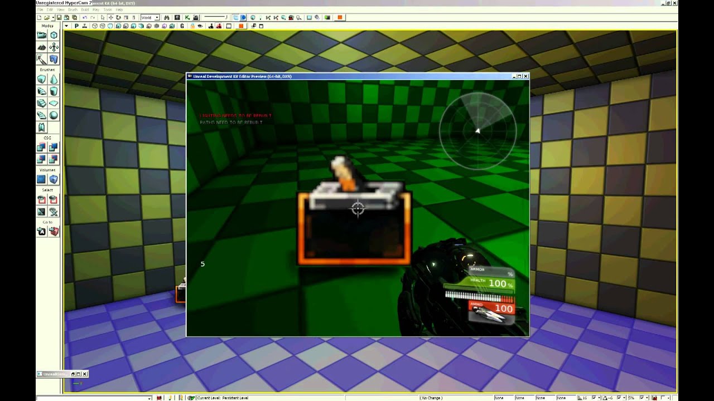Toggle viewport show flags eye icon
The image size is (714, 401).
coord(200,26)
